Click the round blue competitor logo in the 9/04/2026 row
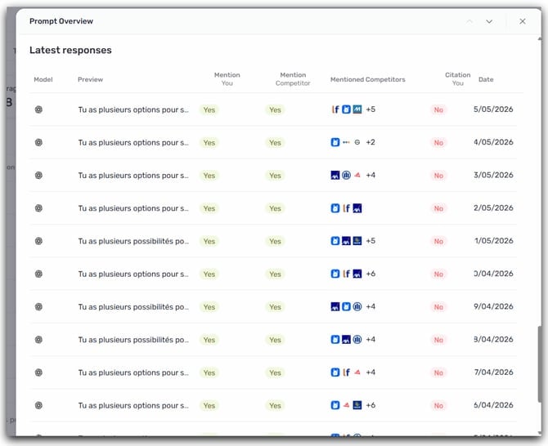Viewport: 548px width, 446px height. pos(357,307)
